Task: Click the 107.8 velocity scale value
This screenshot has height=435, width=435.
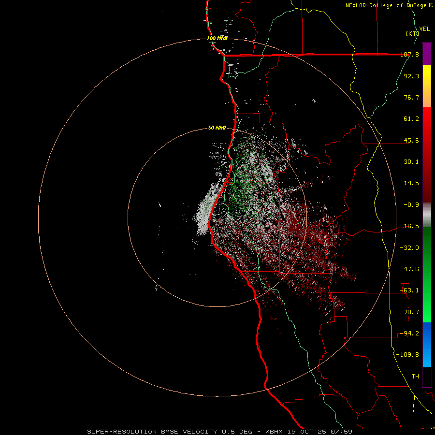Action: coord(409,54)
